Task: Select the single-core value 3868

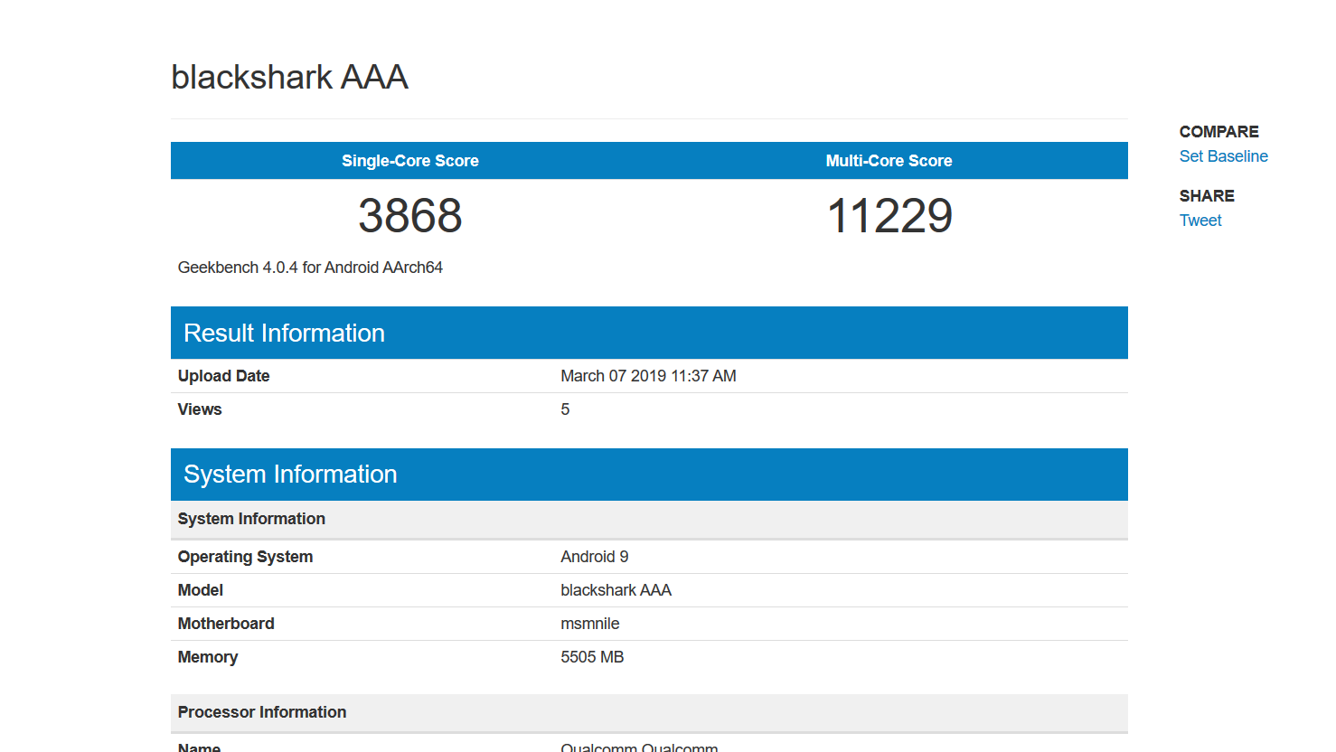Action: (410, 216)
